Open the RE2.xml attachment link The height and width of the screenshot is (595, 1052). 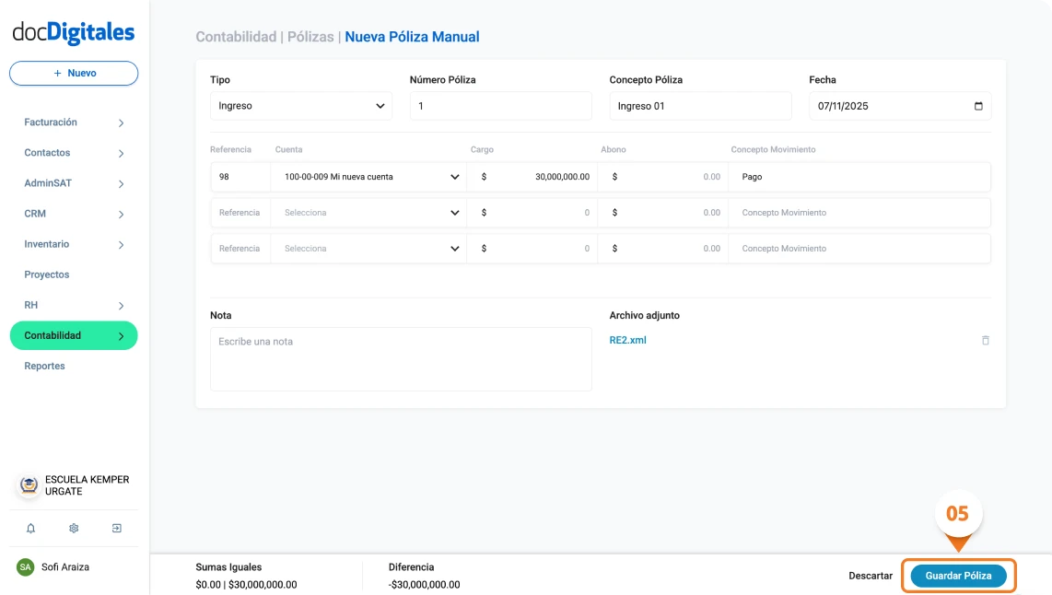[628, 340]
